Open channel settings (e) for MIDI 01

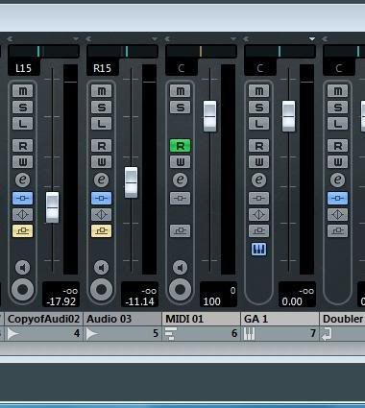(181, 180)
